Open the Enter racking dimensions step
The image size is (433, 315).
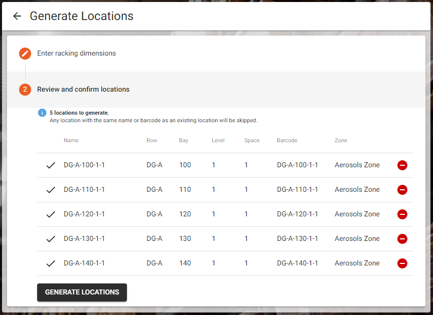click(76, 53)
